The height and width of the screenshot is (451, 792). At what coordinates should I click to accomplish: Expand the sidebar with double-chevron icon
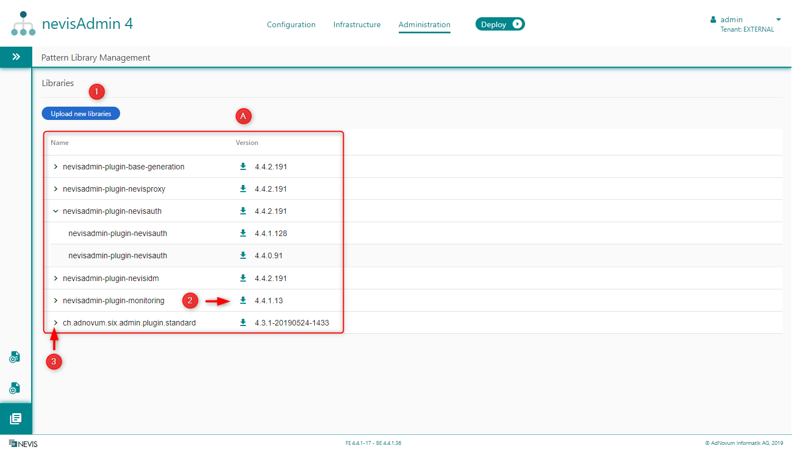click(x=16, y=57)
